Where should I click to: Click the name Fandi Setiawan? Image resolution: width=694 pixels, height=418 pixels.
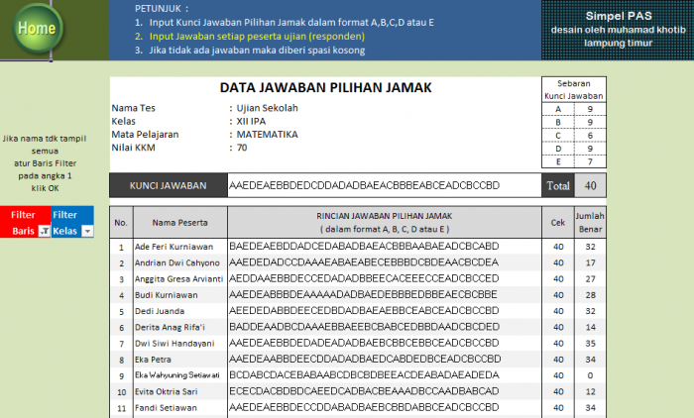pyautogui.click(x=166, y=408)
